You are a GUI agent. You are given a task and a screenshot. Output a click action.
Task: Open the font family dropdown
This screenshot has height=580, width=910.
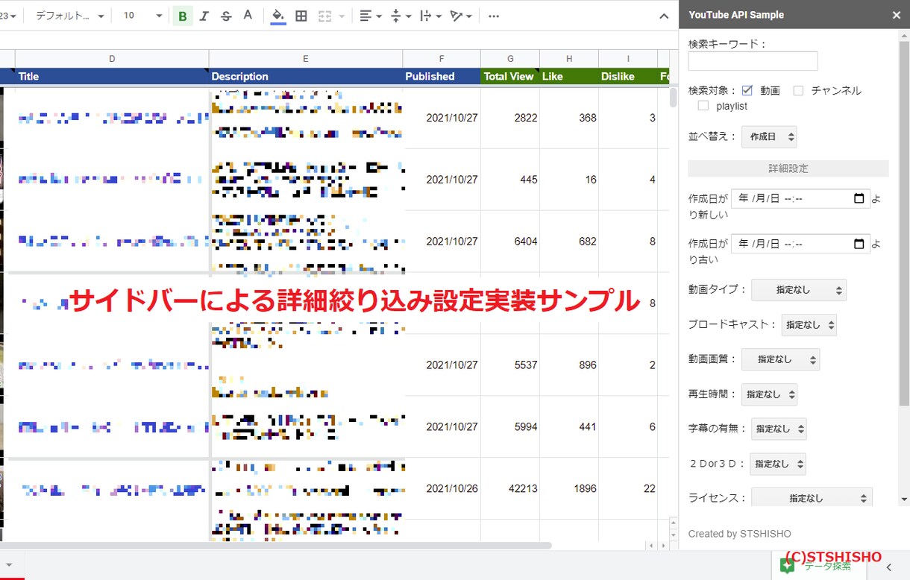tap(69, 16)
